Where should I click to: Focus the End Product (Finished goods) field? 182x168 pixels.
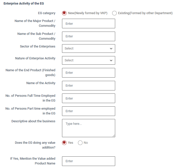[x=88, y=73]
